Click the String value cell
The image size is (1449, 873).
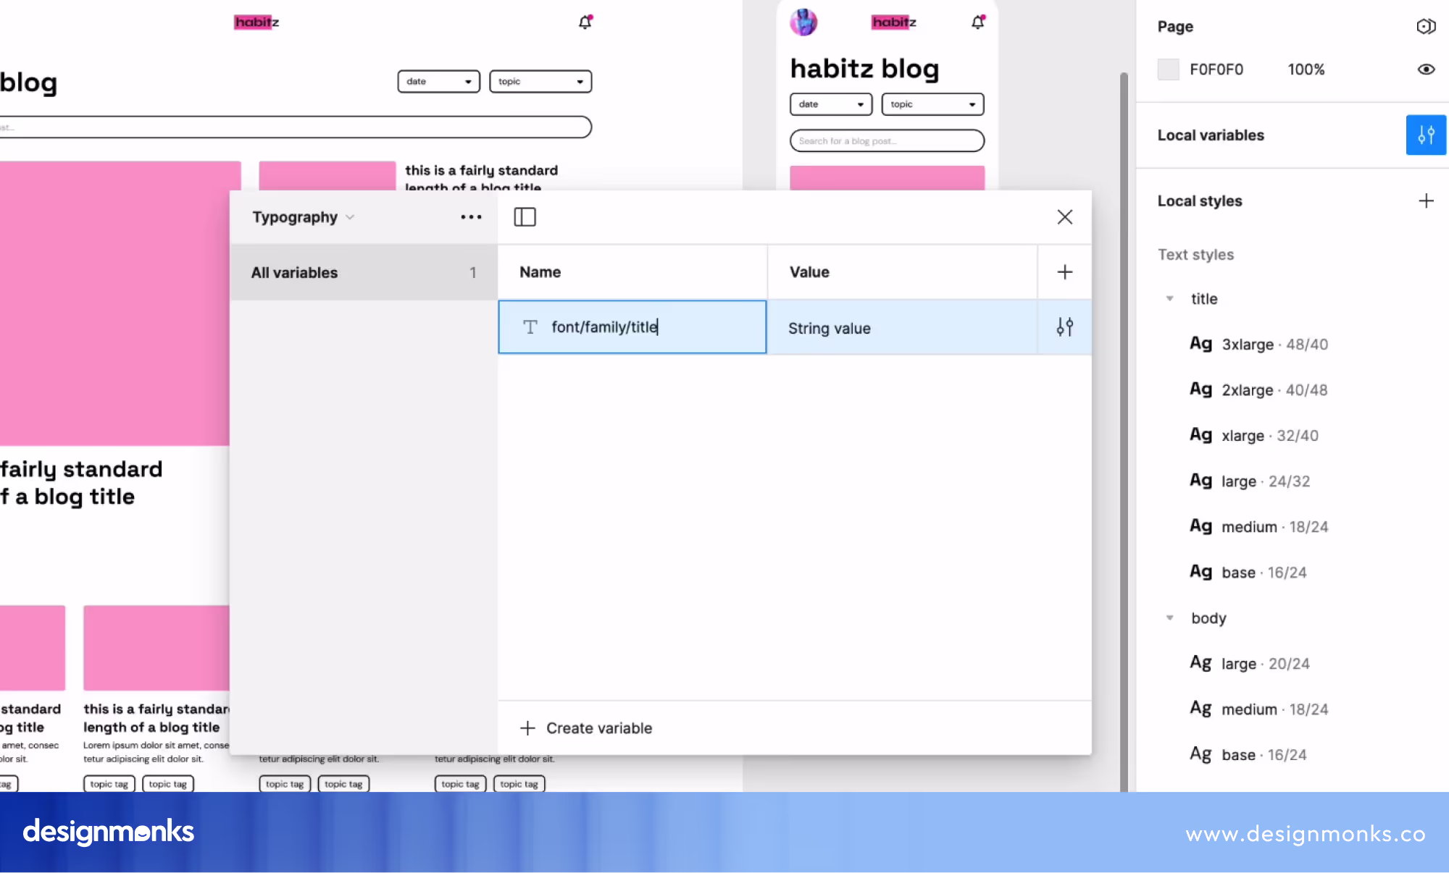902,328
